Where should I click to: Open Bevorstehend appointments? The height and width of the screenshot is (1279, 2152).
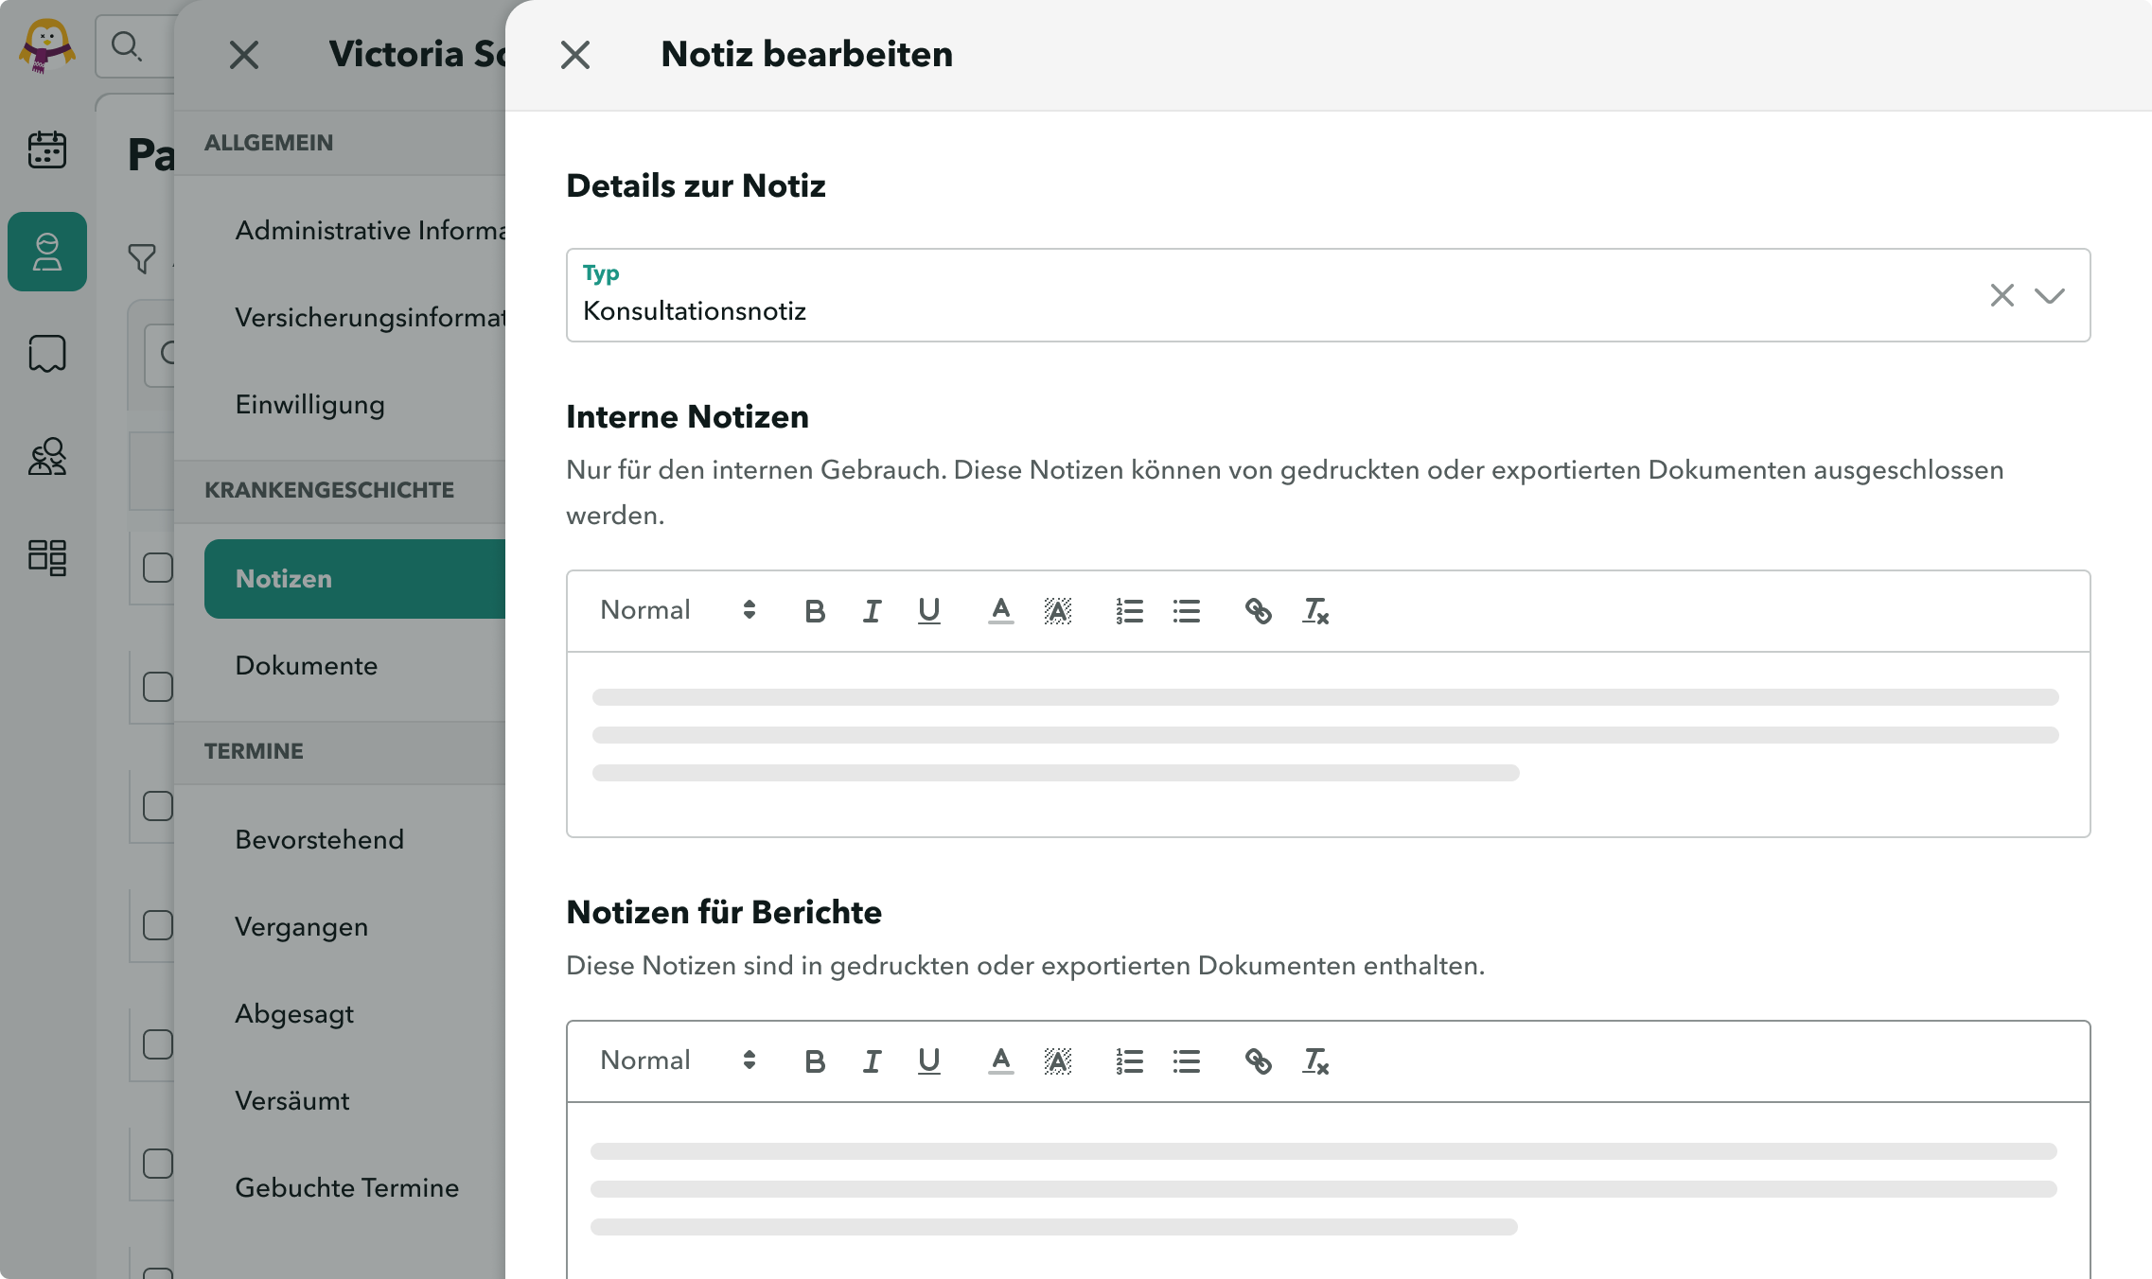pos(355,839)
